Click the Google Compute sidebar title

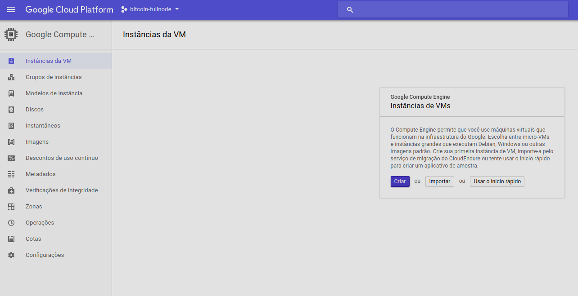tap(60, 35)
